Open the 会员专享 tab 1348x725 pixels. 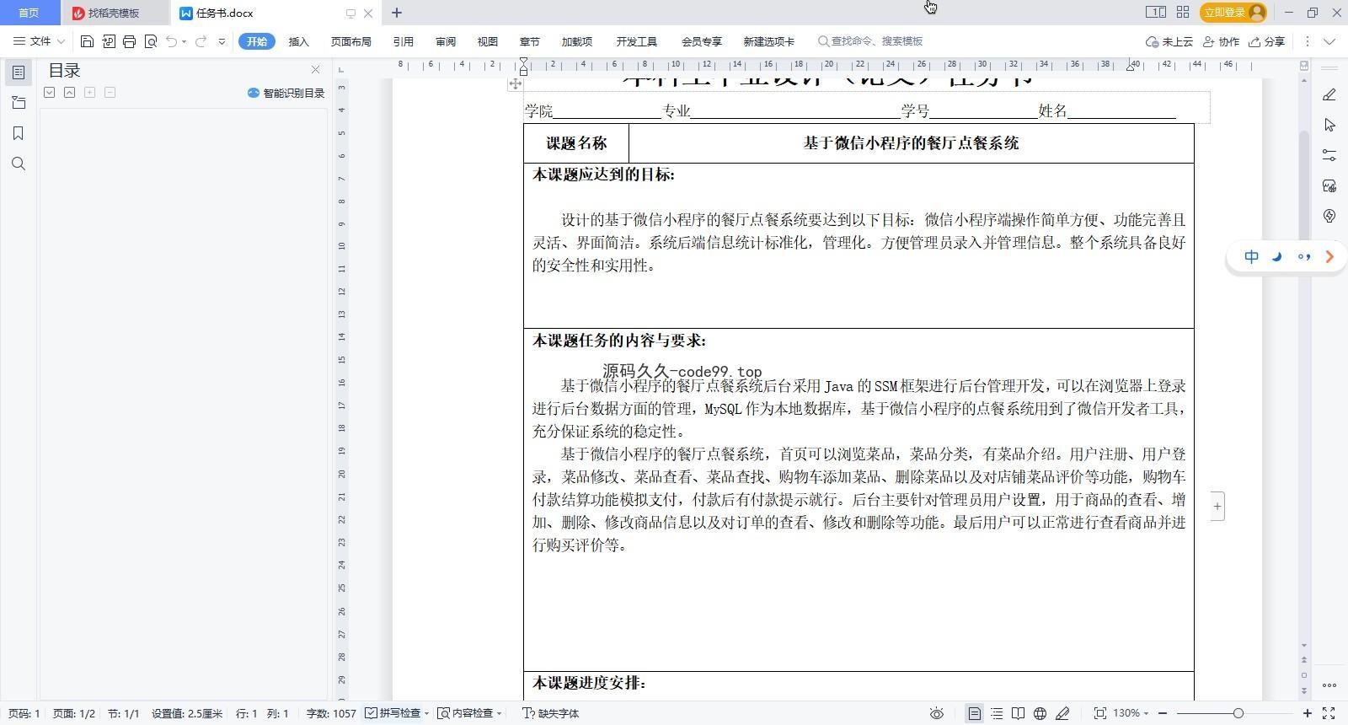pyautogui.click(x=701, y=41)
